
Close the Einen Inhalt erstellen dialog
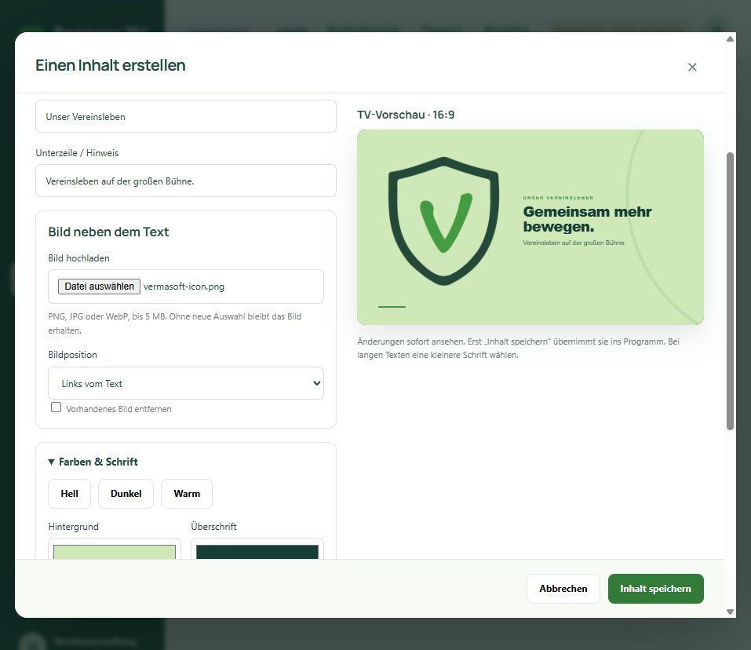pos(692,67)
